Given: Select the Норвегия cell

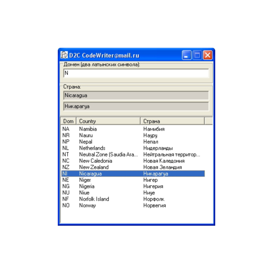Looking at the screenshot, I should click(155, 206).
